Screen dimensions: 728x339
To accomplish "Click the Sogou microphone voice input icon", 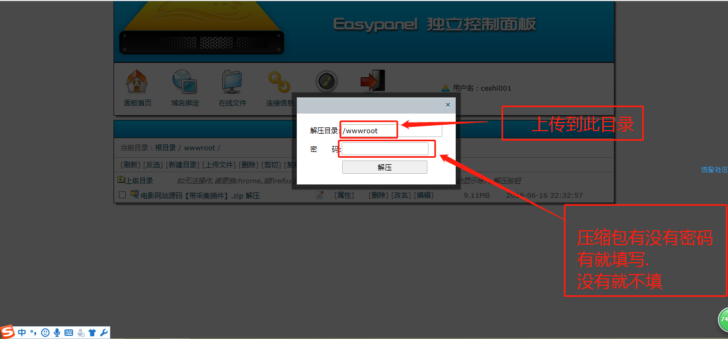I will [56, 333].
